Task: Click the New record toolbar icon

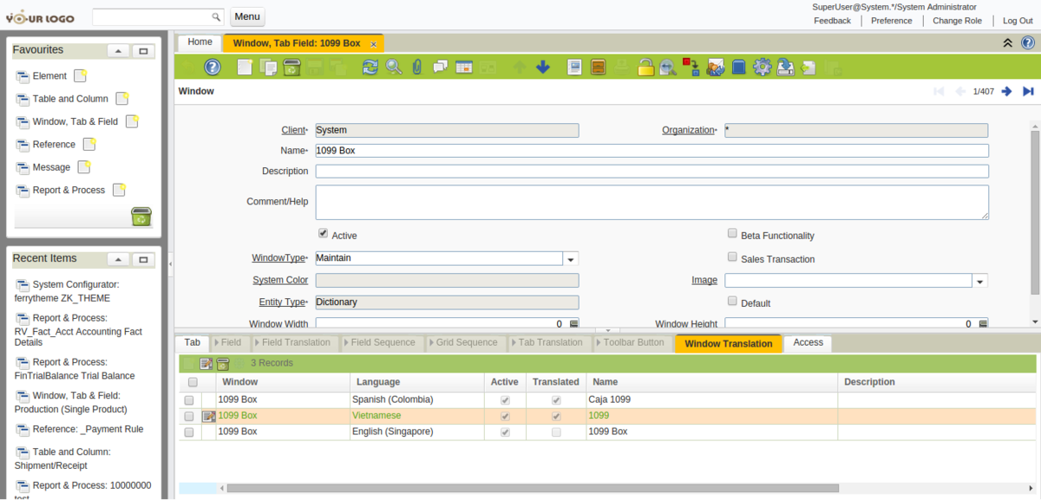Action: click(x=246, y=68)
